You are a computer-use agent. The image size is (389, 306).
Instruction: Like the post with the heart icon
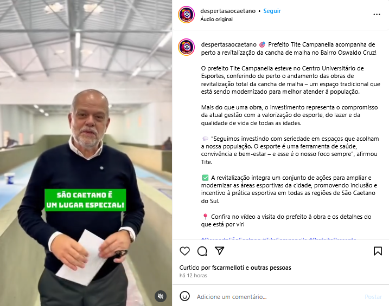(x=184, y=251)
